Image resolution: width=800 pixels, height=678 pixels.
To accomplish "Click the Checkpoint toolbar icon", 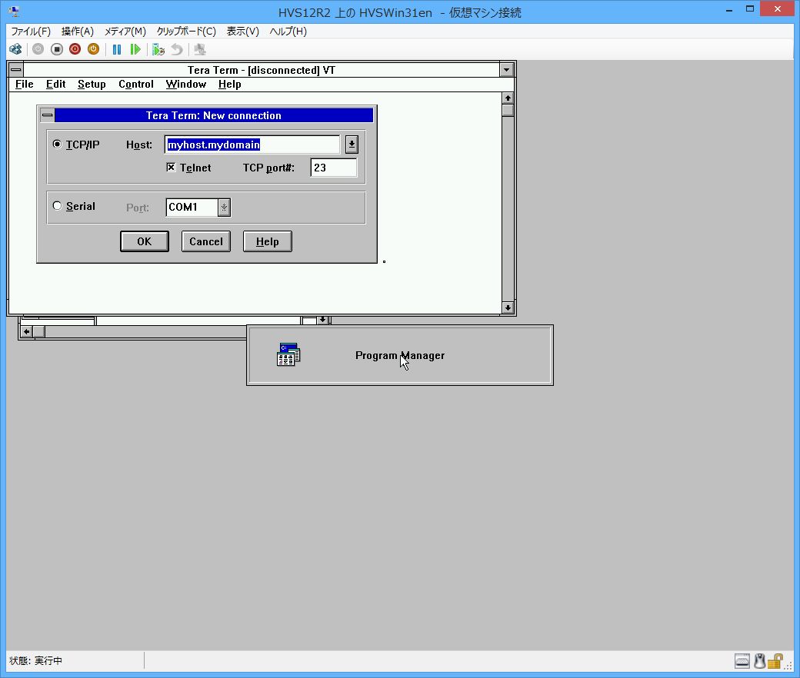I will tap(158, 49).
